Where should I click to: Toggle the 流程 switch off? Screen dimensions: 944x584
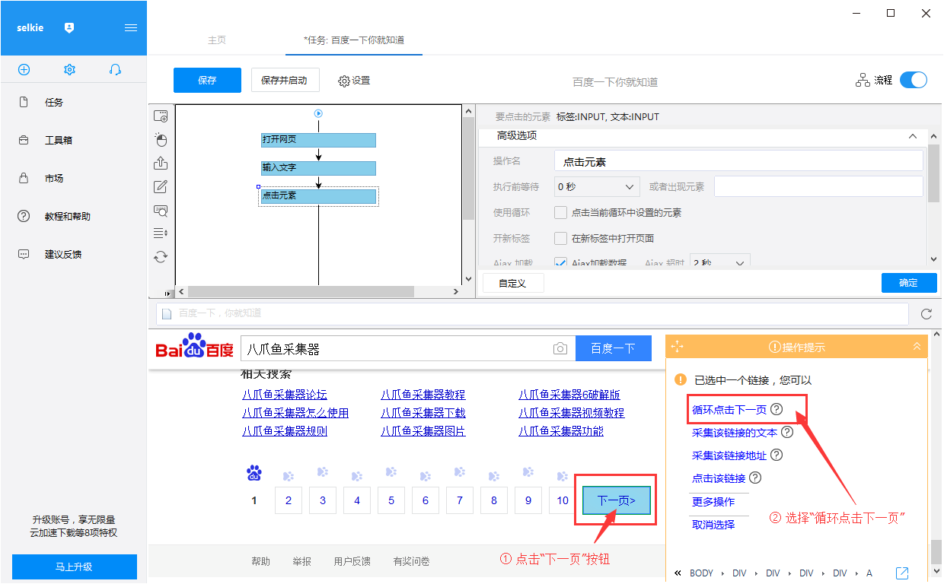coord(914,80)
